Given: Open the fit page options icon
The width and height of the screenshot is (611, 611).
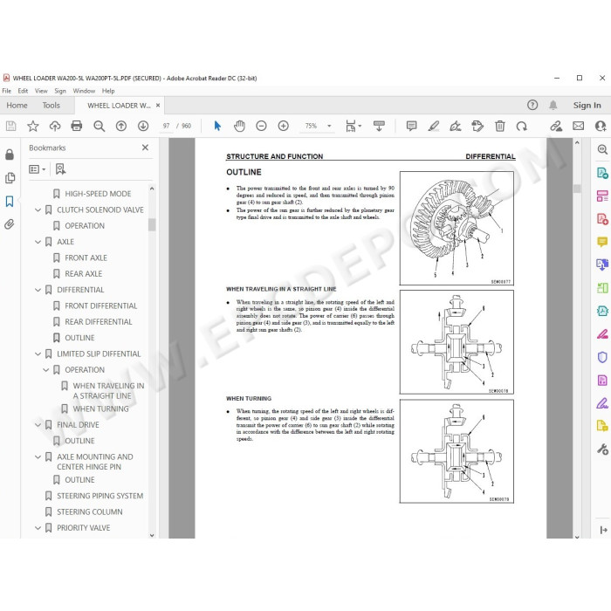Looking at the screenshot, I should coord(353,126).
